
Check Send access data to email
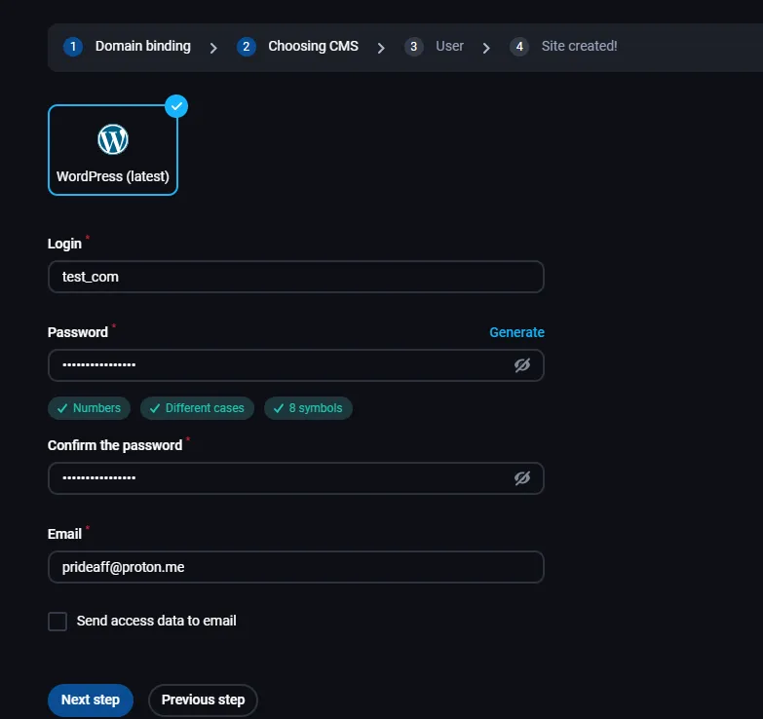(57, 622)
